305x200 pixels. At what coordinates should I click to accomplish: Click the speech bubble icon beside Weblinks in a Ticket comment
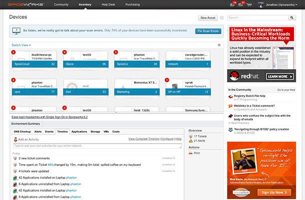point(230,106)
